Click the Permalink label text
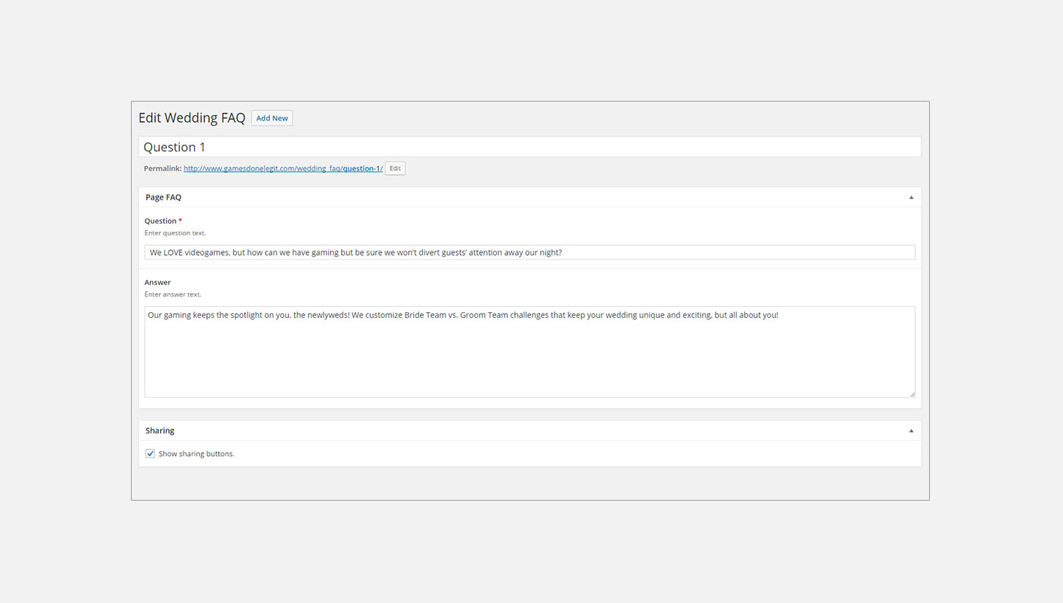The height and width of the screenshot is (603, 1063). tap(162, 168)
